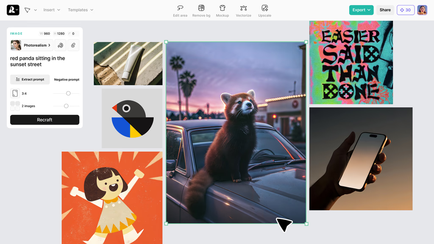Image resolution: width=434 pixels, height=244 pixels.
Task: Adjust the 3:4 aspect ratio slider
Action: [x=68, y=93]
